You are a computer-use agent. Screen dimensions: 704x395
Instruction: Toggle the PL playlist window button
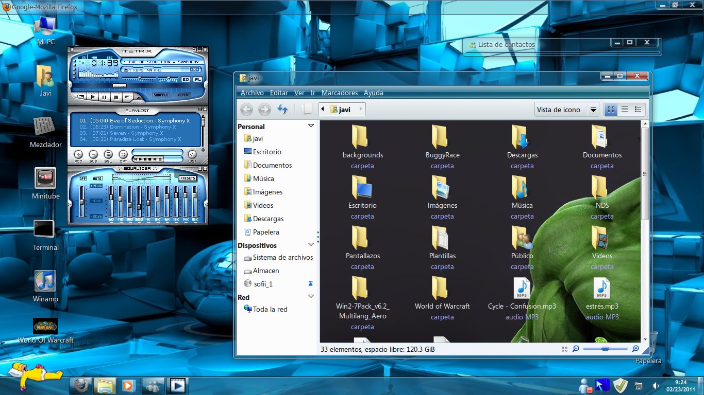(198, 79)
